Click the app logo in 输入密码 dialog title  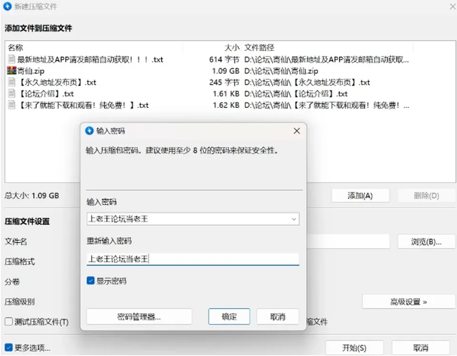89,131
